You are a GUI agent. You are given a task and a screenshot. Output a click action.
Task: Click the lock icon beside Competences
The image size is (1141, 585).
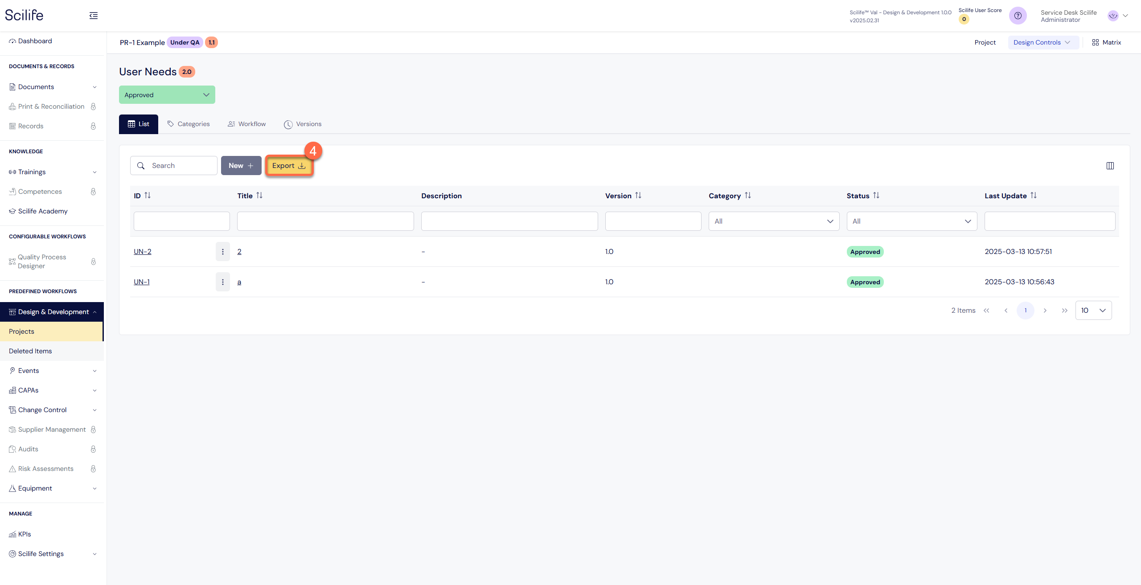93,192
